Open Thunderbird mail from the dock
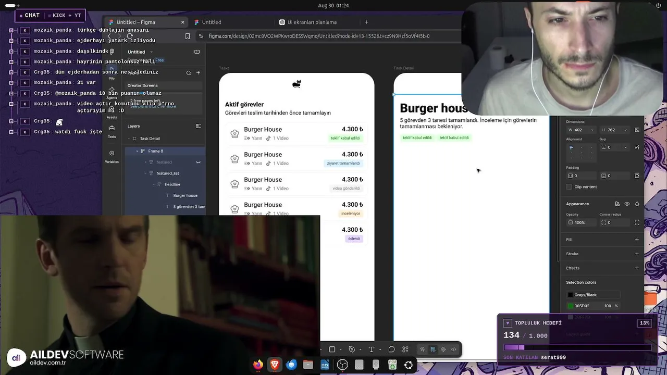Screen dimensions: 667x375 [x=291, y=365]
